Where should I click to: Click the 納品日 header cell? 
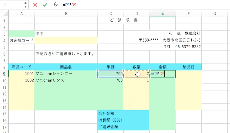[188, 67]
